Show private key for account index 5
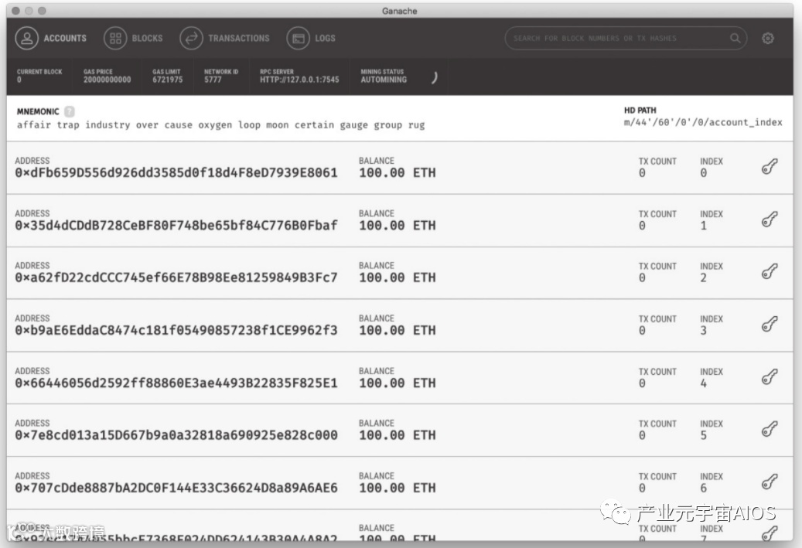Screen dimensions: 802x548 (x=770, y=429)
